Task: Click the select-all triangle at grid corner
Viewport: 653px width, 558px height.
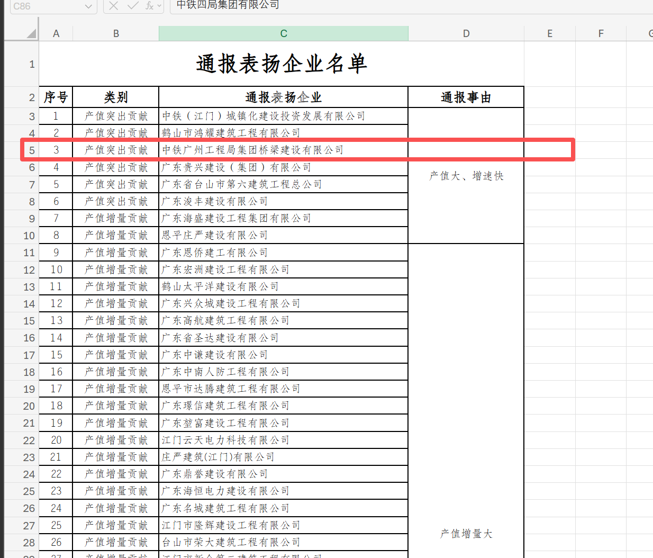Action: coord(31,33)
